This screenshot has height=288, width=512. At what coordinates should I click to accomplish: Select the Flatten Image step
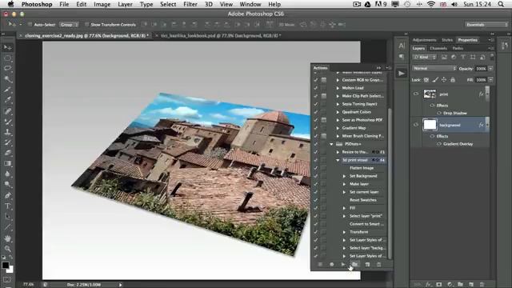pos(362,168)
